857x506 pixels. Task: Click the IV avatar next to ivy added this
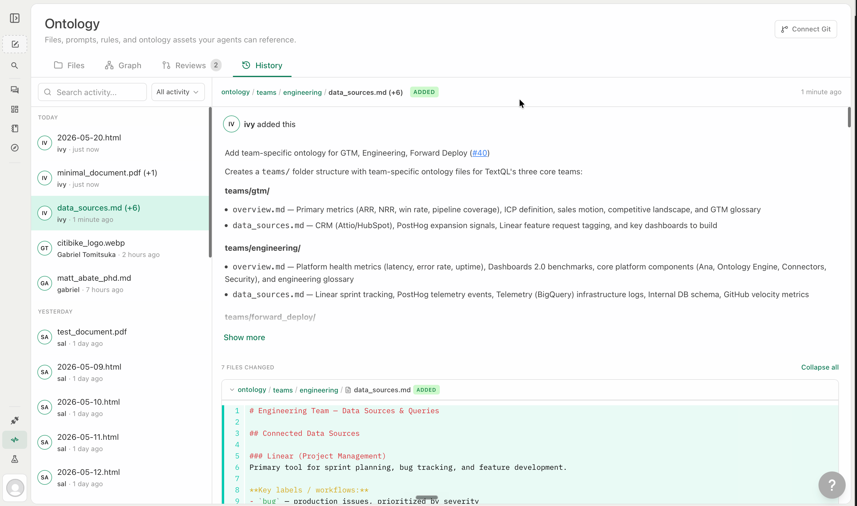(x=232, y=124)
